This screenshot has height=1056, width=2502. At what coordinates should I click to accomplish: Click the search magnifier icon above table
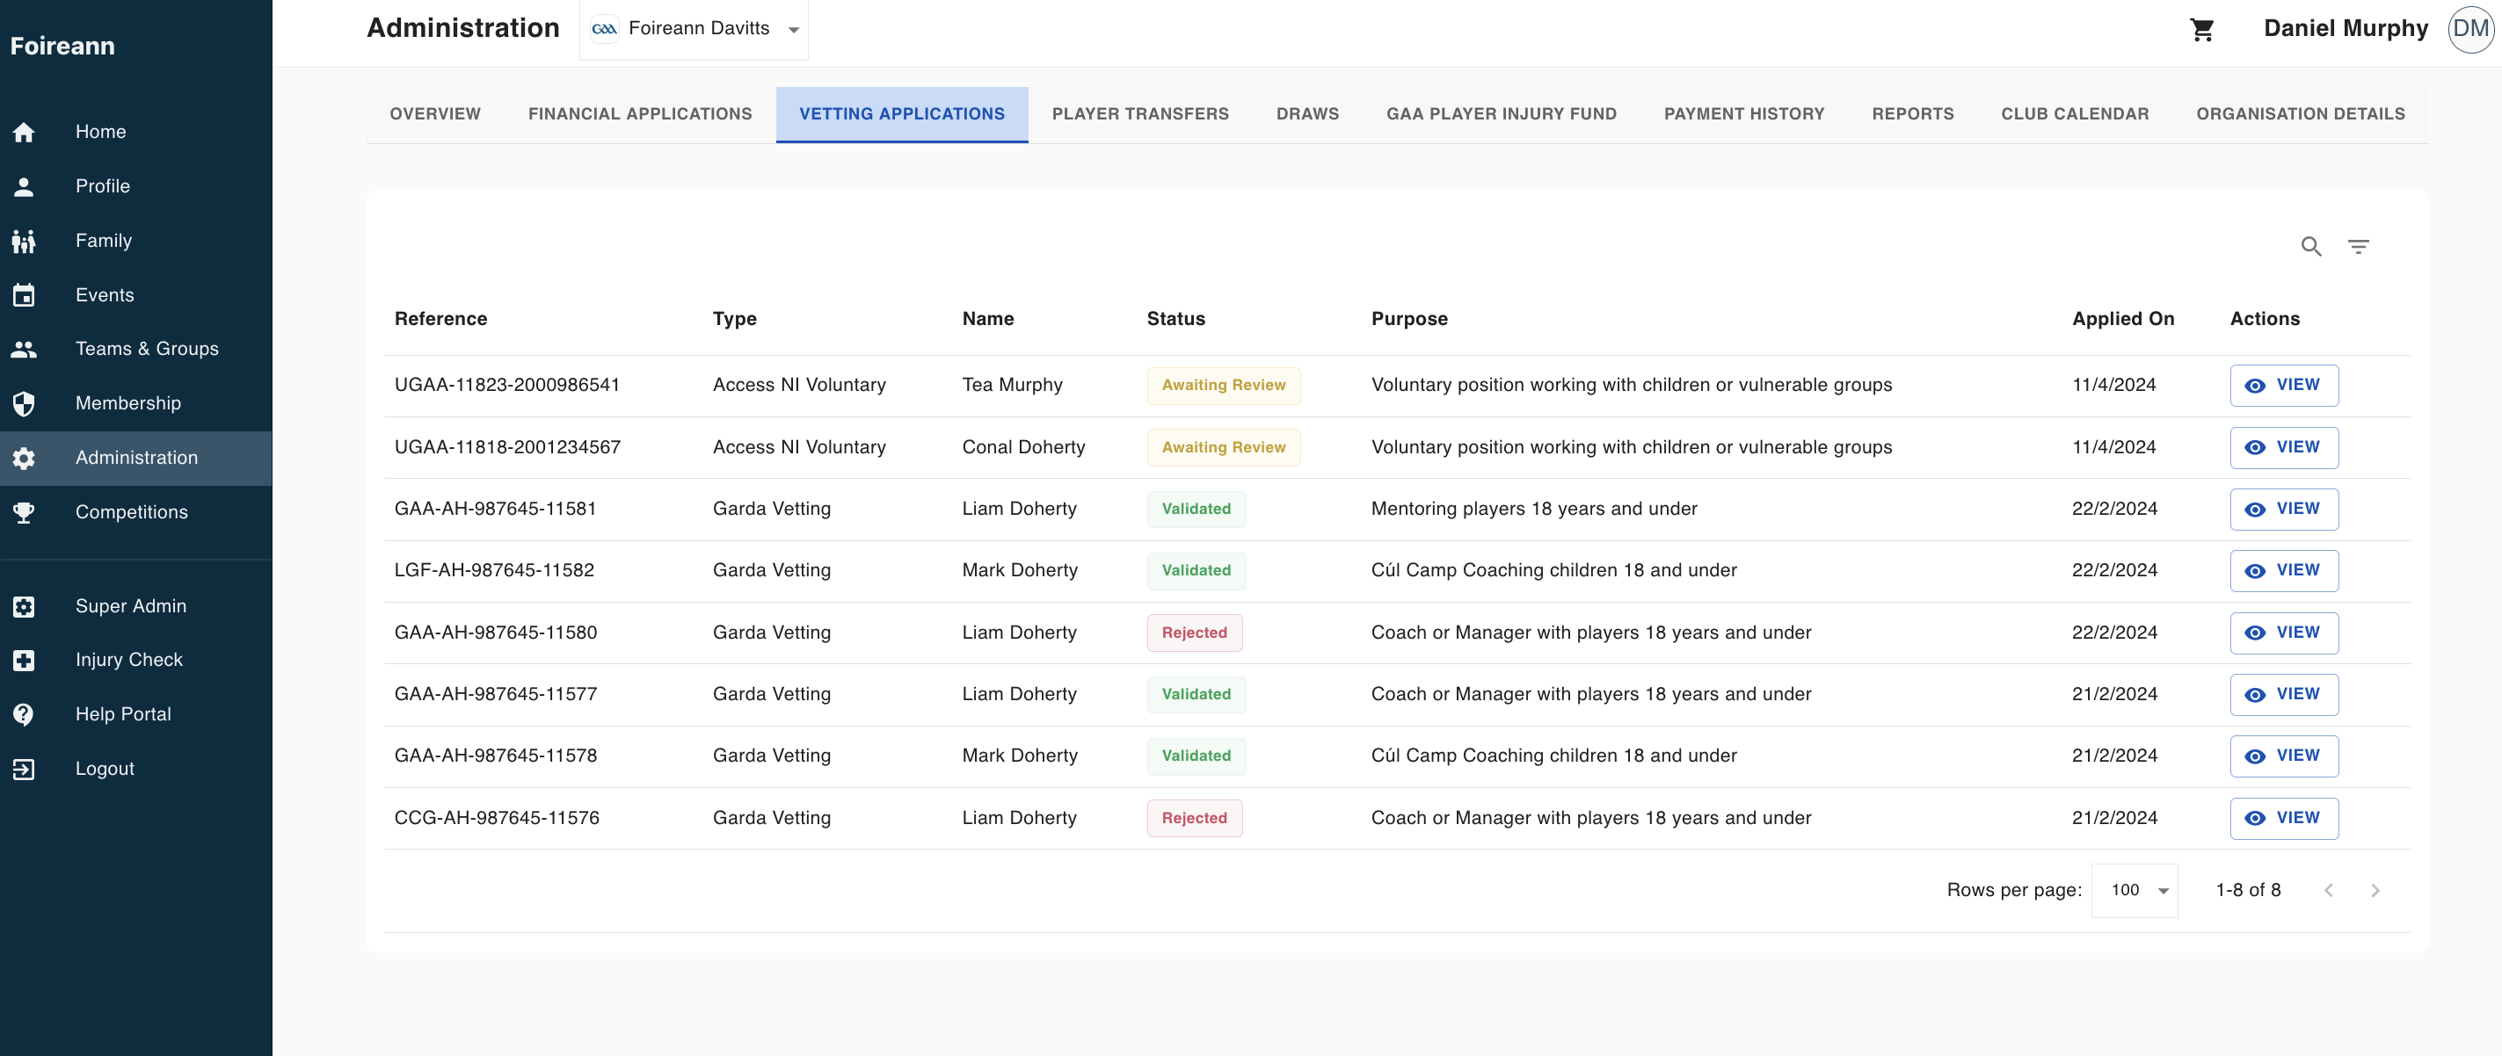pyautogui.click(x=2310, y=247)
